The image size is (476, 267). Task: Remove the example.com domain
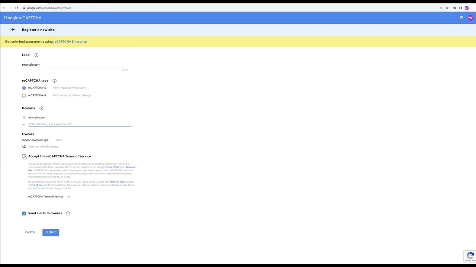click(24, 118)
